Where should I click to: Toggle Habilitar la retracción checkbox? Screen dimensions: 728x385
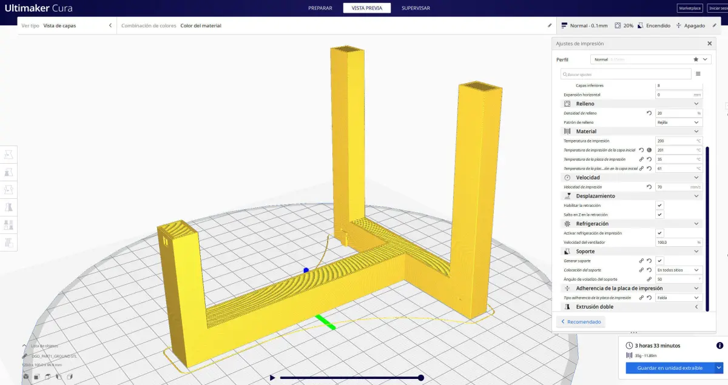coord(659,206)
